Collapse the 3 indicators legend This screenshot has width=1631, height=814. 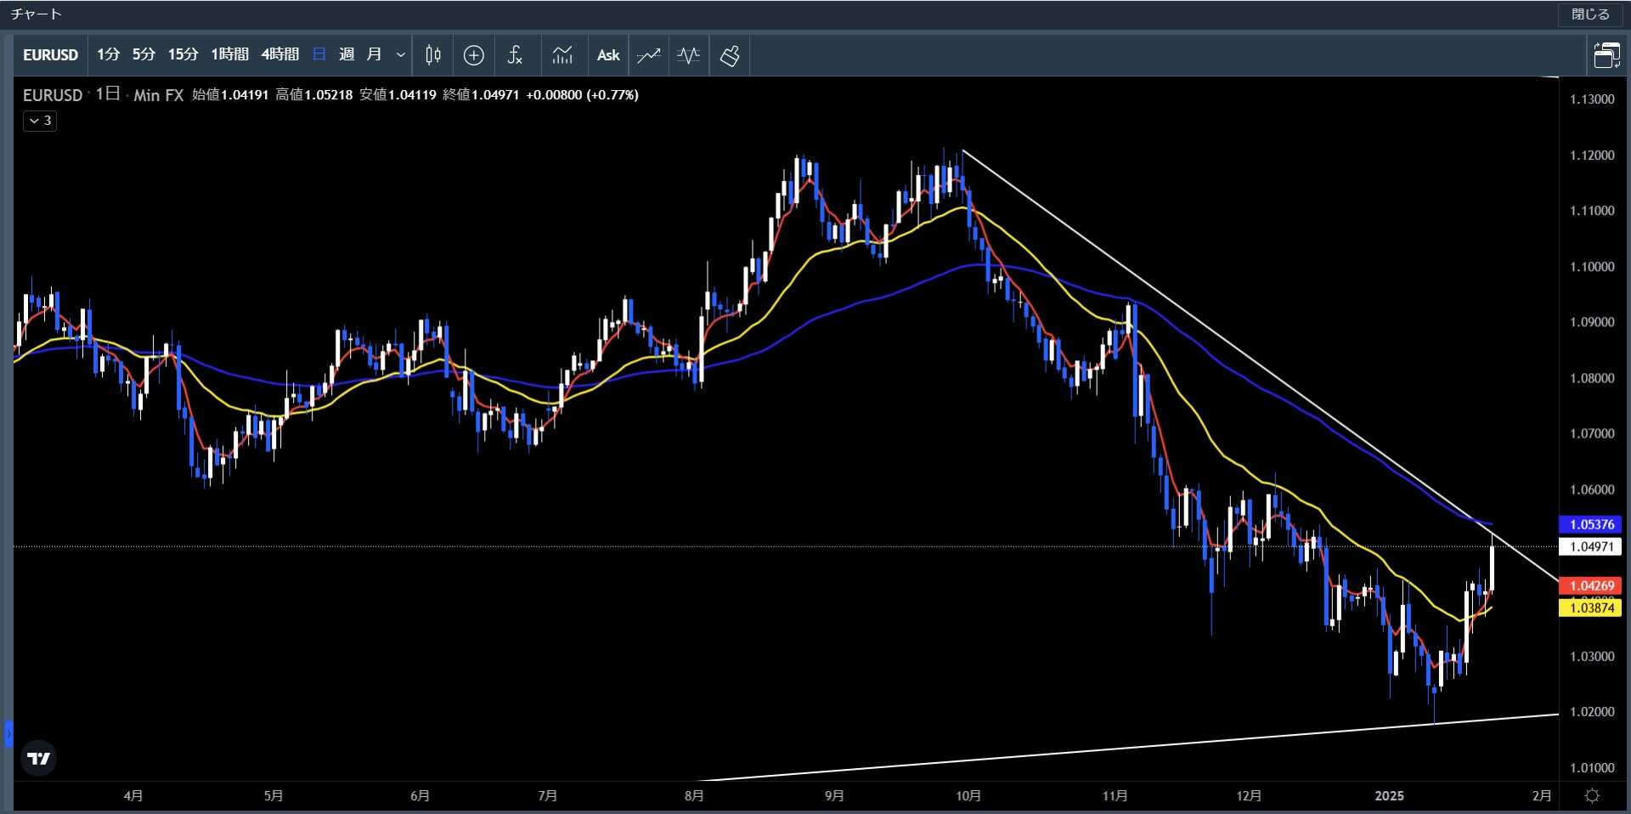click(x=40, y=121)
